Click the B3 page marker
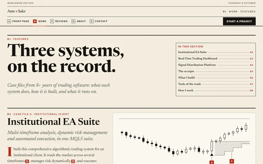The height and width of the screenshot is (164, 263). click(x=251, y=59)
